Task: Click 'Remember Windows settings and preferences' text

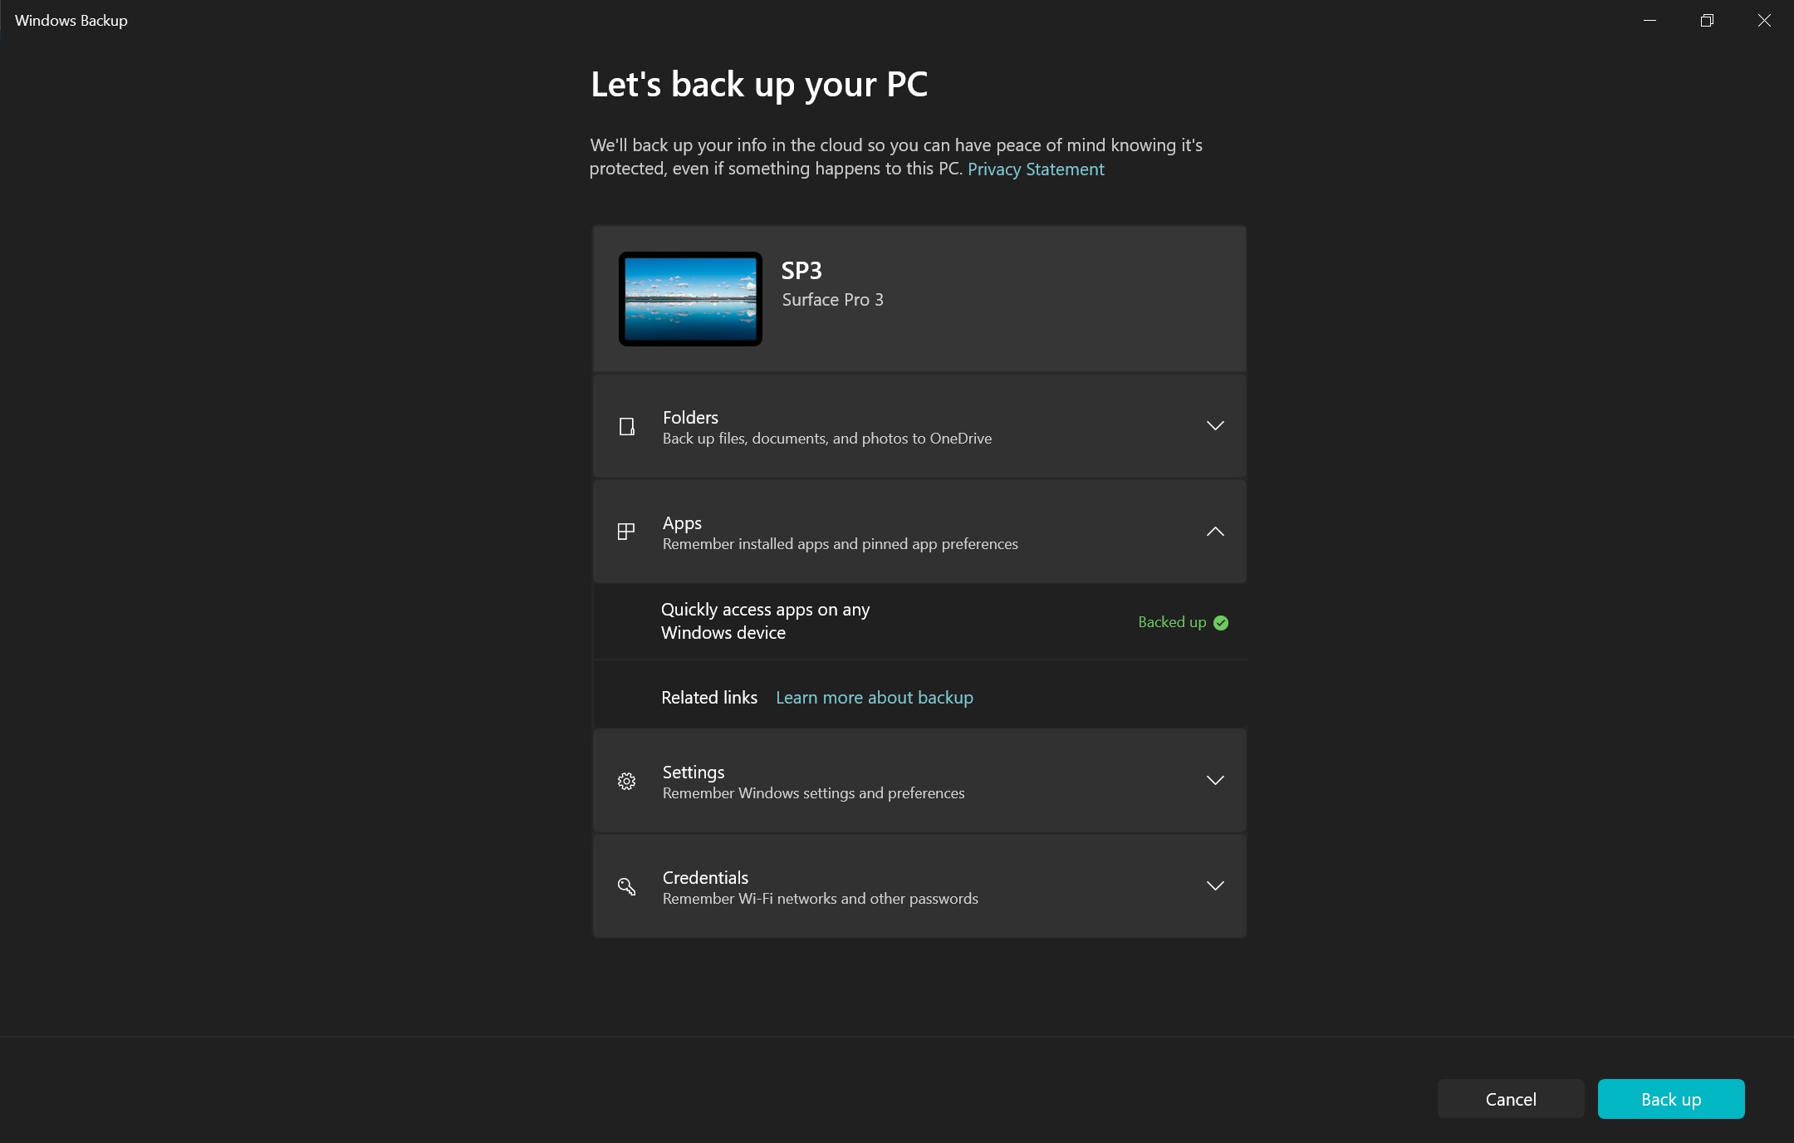Action: pyautogui.click(x=814, y=793)
